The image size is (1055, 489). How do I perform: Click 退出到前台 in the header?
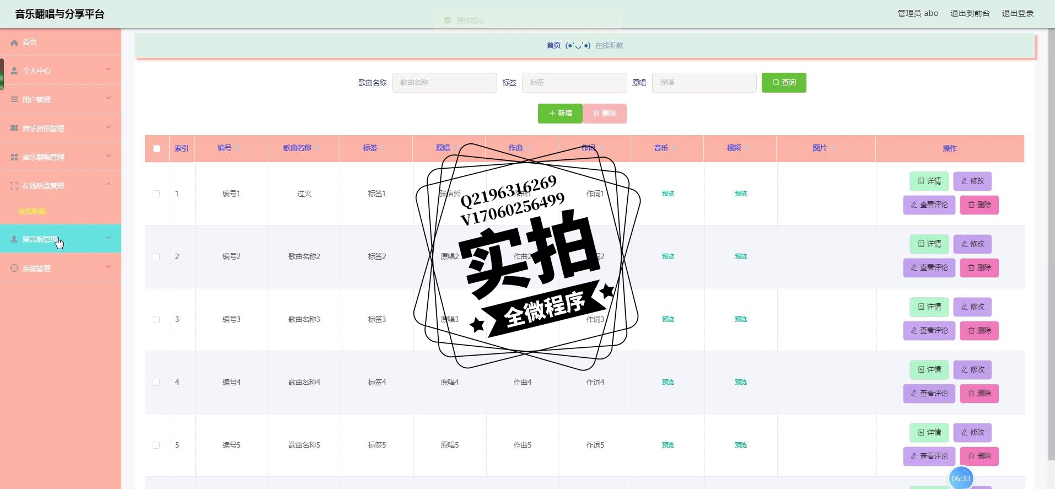(970, 13)
